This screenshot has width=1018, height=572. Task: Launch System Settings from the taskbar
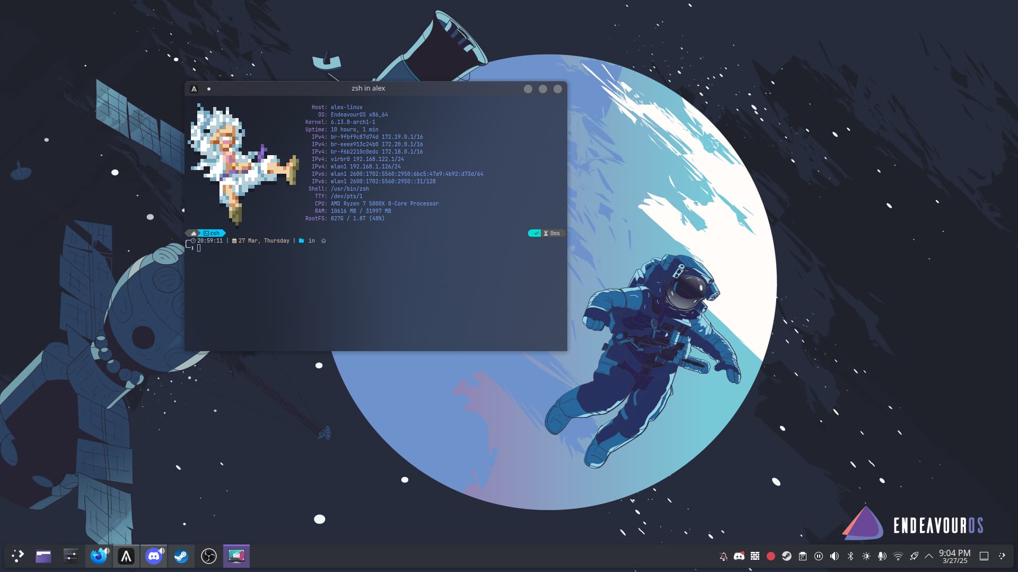click(x=71, y=556)
